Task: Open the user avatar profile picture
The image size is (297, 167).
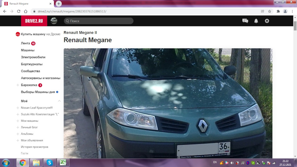Action: (54, 21)
